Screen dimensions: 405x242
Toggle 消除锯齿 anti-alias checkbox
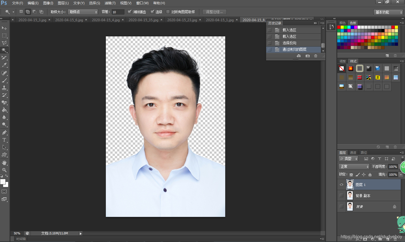[x=130, y=12]
